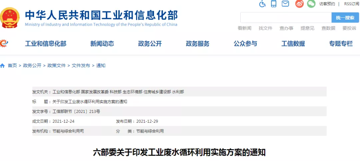Select 提意见 search category

point(307,28)
